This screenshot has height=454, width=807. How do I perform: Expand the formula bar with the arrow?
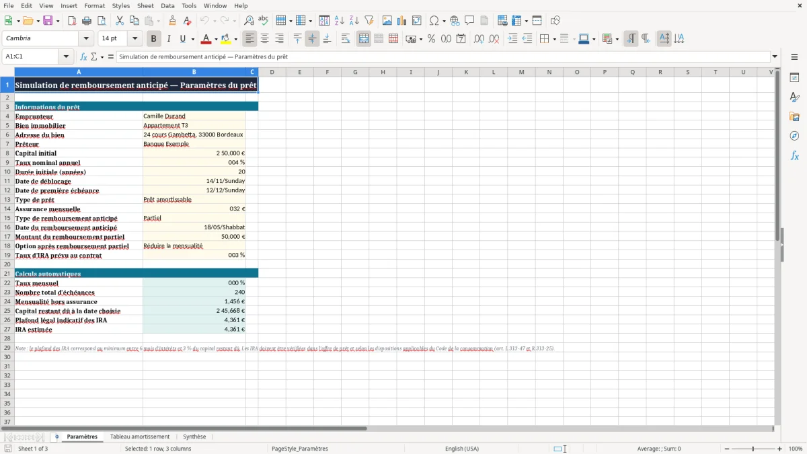(x=775, y=57)
